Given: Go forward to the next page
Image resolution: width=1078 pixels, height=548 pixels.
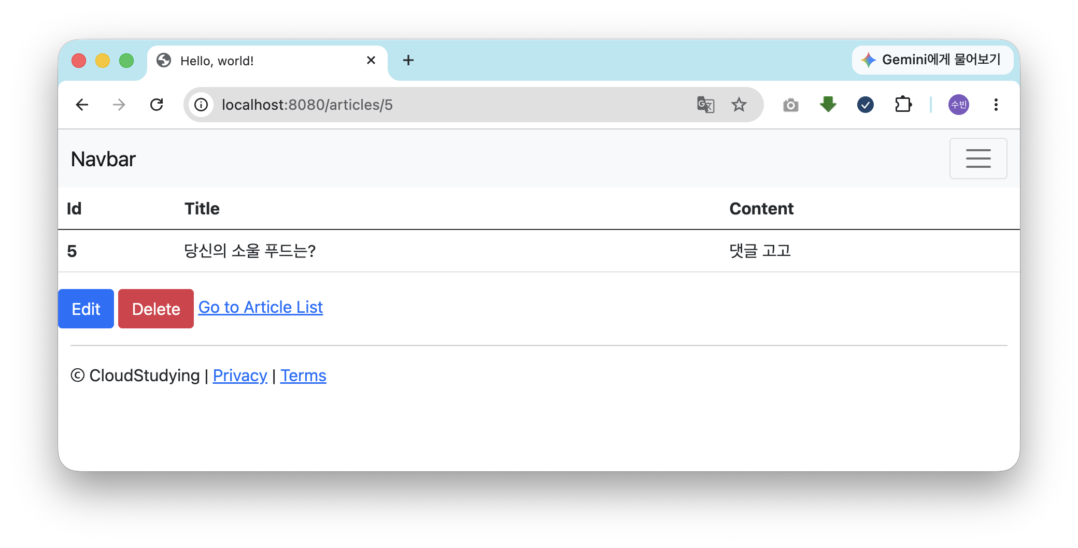Looking at the screenshot, I should click(119, 105).
